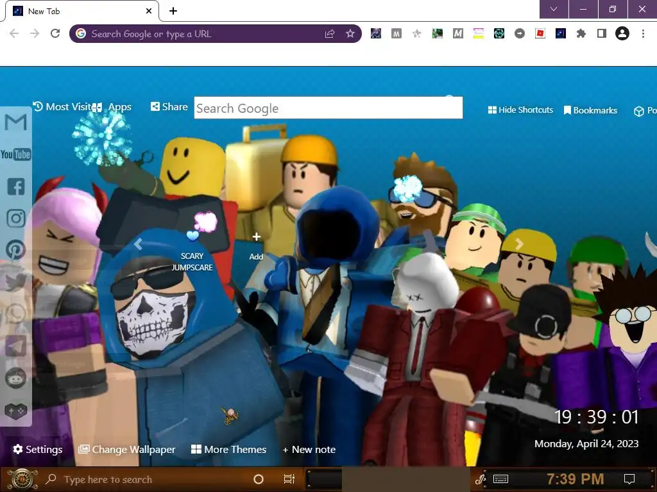
Task: Open Pinterest icon in sidebar
Action: point(16,250)
